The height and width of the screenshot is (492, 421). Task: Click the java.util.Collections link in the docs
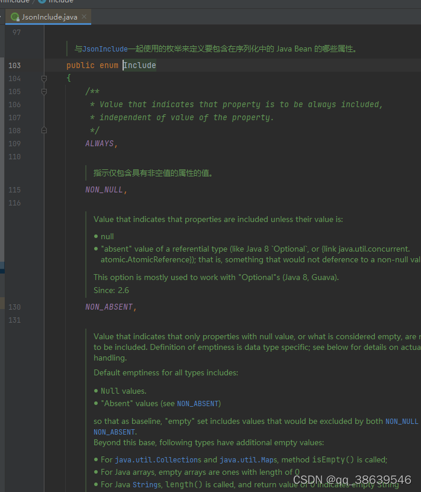click(x=158, y=459)
